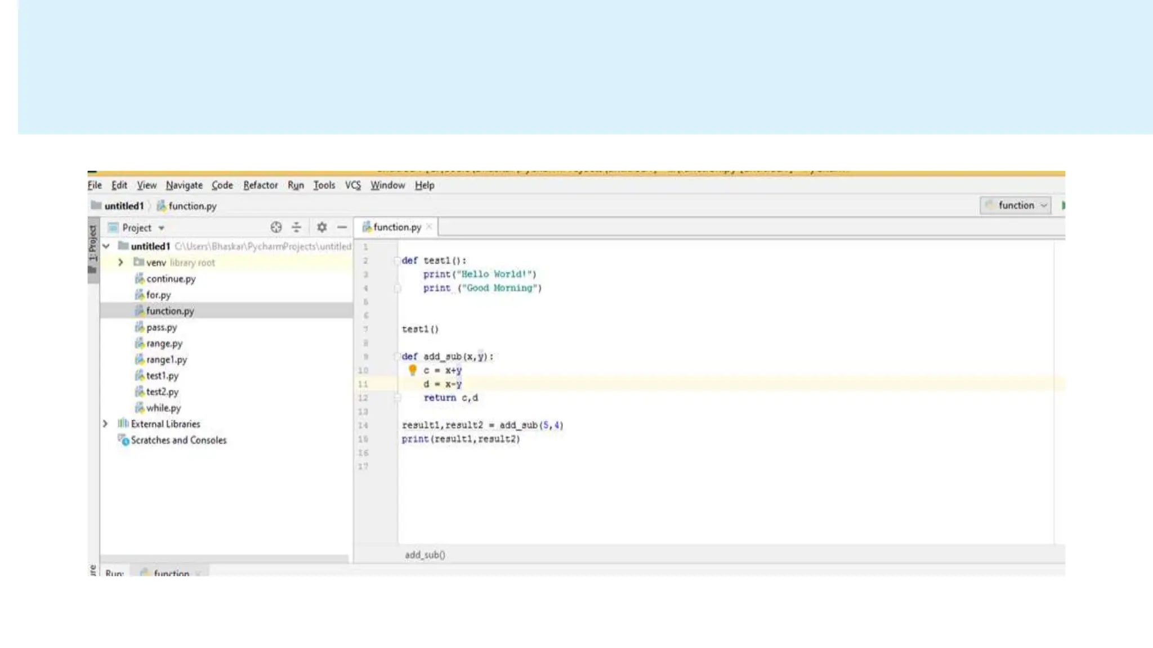Click the Project panel horizontal scrollbar
Viewport: 1153px width, 648px height.
point(225,559)
